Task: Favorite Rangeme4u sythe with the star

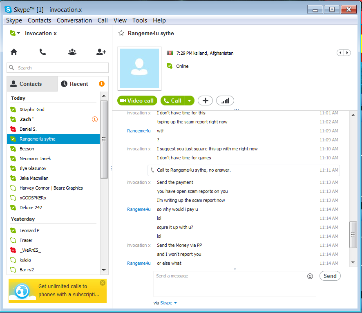Action: (x=121, y=33)
